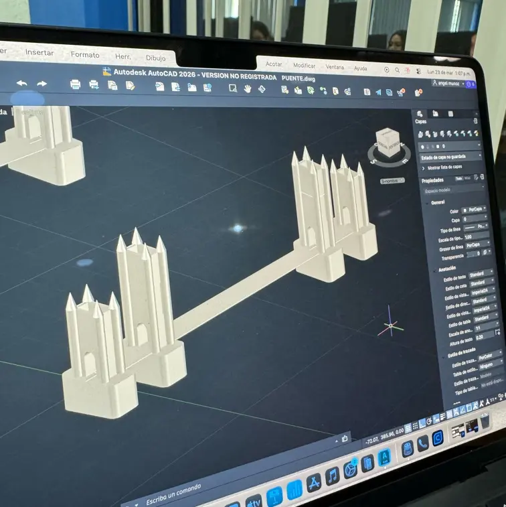Viewport: 506px width, 507px height.
Task: Click the date and time in menu bar
Action: [x=449, y=73]
